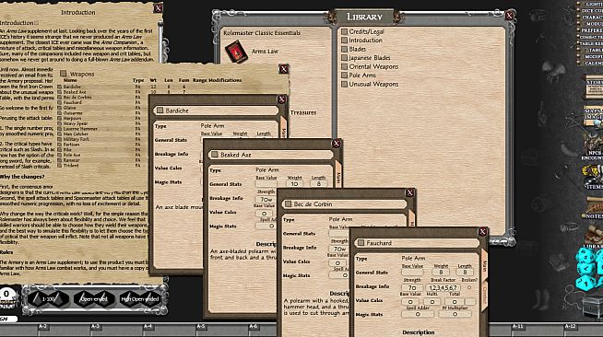Click the Bardiche title link icon
The height and width of the screenshot is (337, 603).
(160, 110)
